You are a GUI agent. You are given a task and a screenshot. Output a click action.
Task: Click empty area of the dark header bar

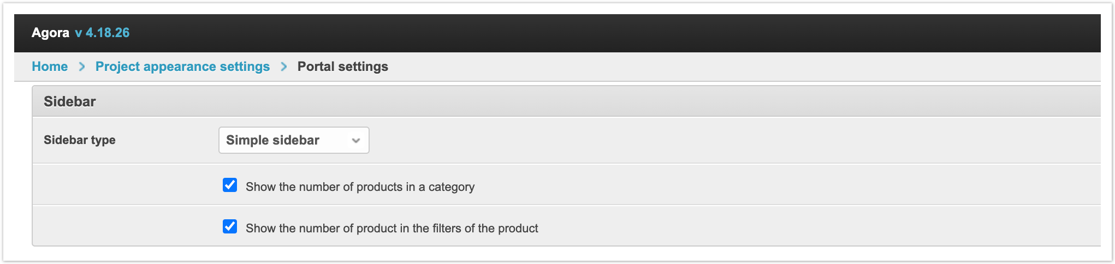click(x=601, y=33)
